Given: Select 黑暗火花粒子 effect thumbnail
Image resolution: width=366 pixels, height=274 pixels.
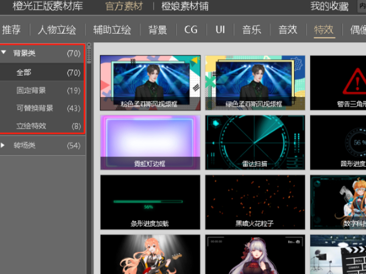Looking at the screenshot, I should pos(255,202).
